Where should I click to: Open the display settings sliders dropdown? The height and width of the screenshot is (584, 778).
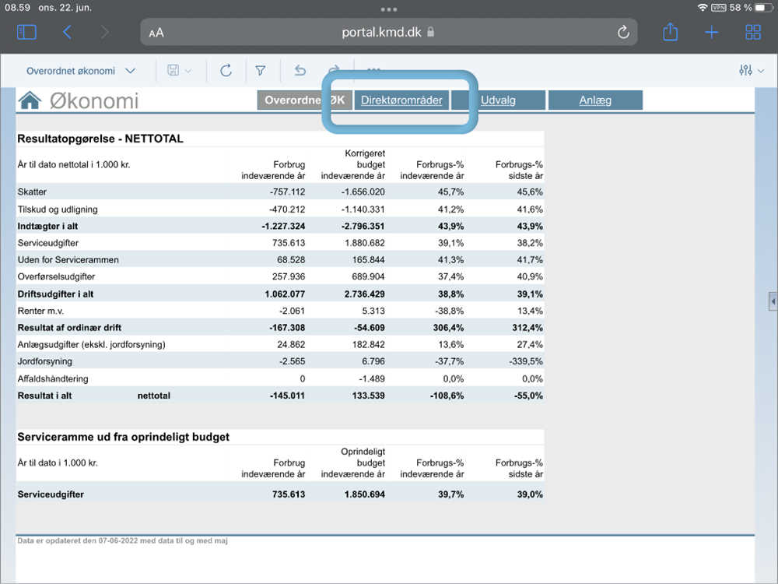tap(752, 71)
